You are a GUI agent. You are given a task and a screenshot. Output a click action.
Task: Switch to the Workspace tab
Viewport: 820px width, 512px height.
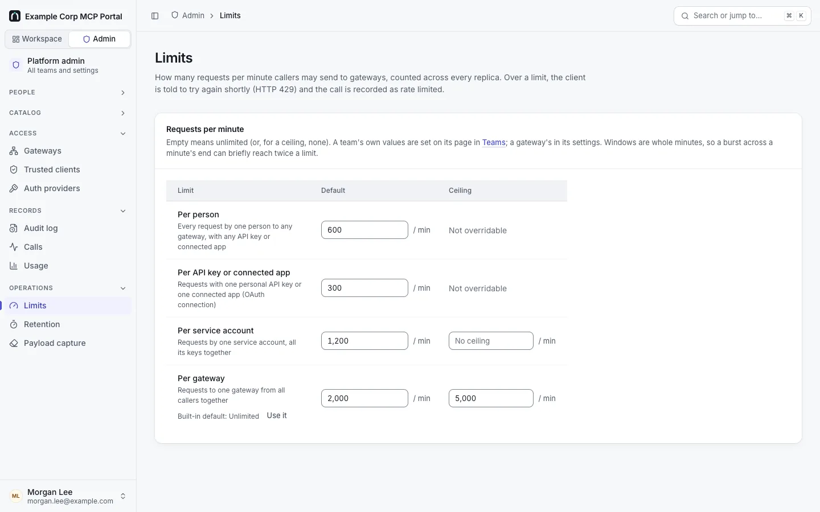pos(37,39)
